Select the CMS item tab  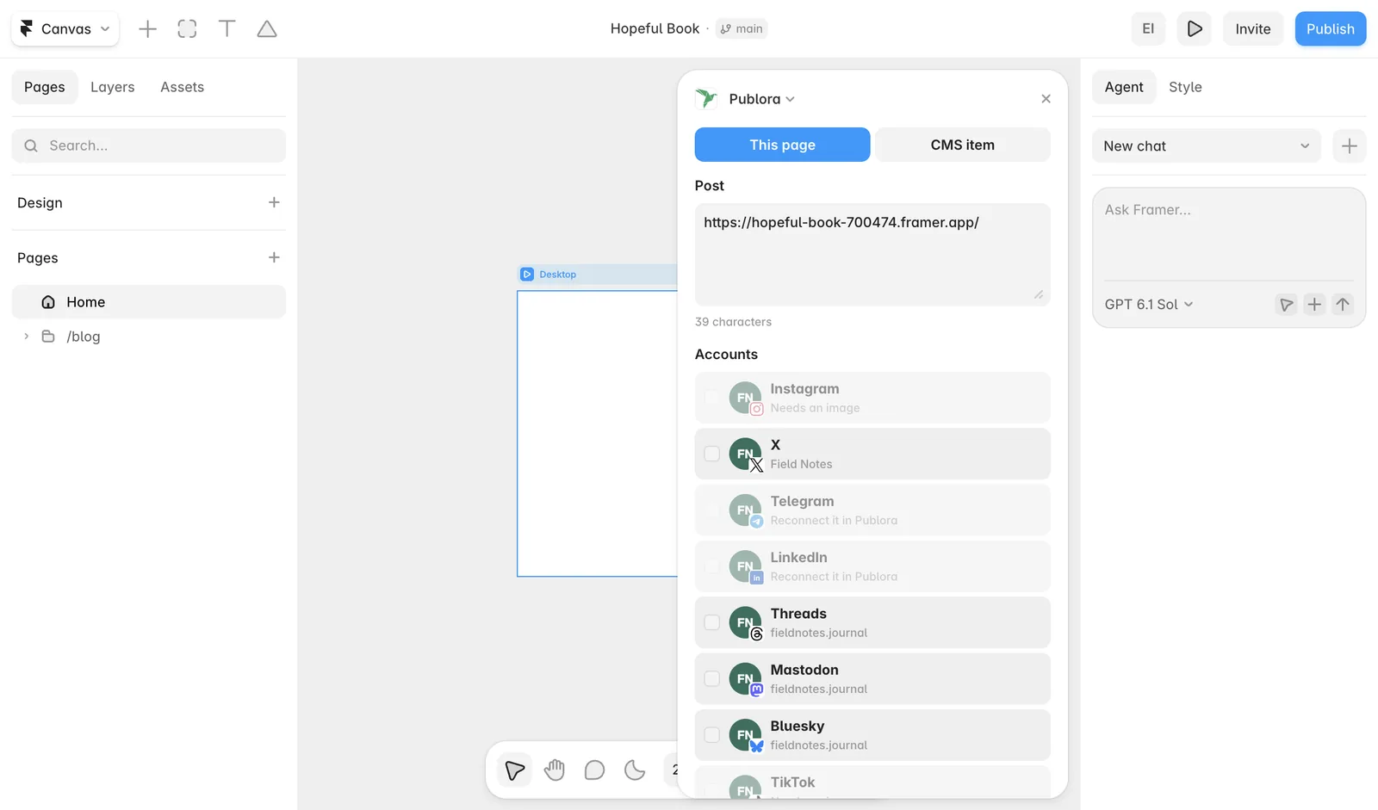[963, 145]
